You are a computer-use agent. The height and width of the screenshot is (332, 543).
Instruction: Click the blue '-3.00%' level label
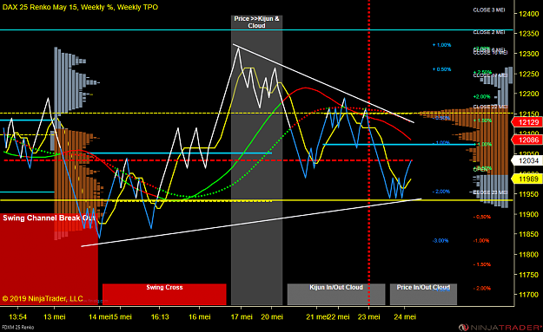tap(440, 241)
